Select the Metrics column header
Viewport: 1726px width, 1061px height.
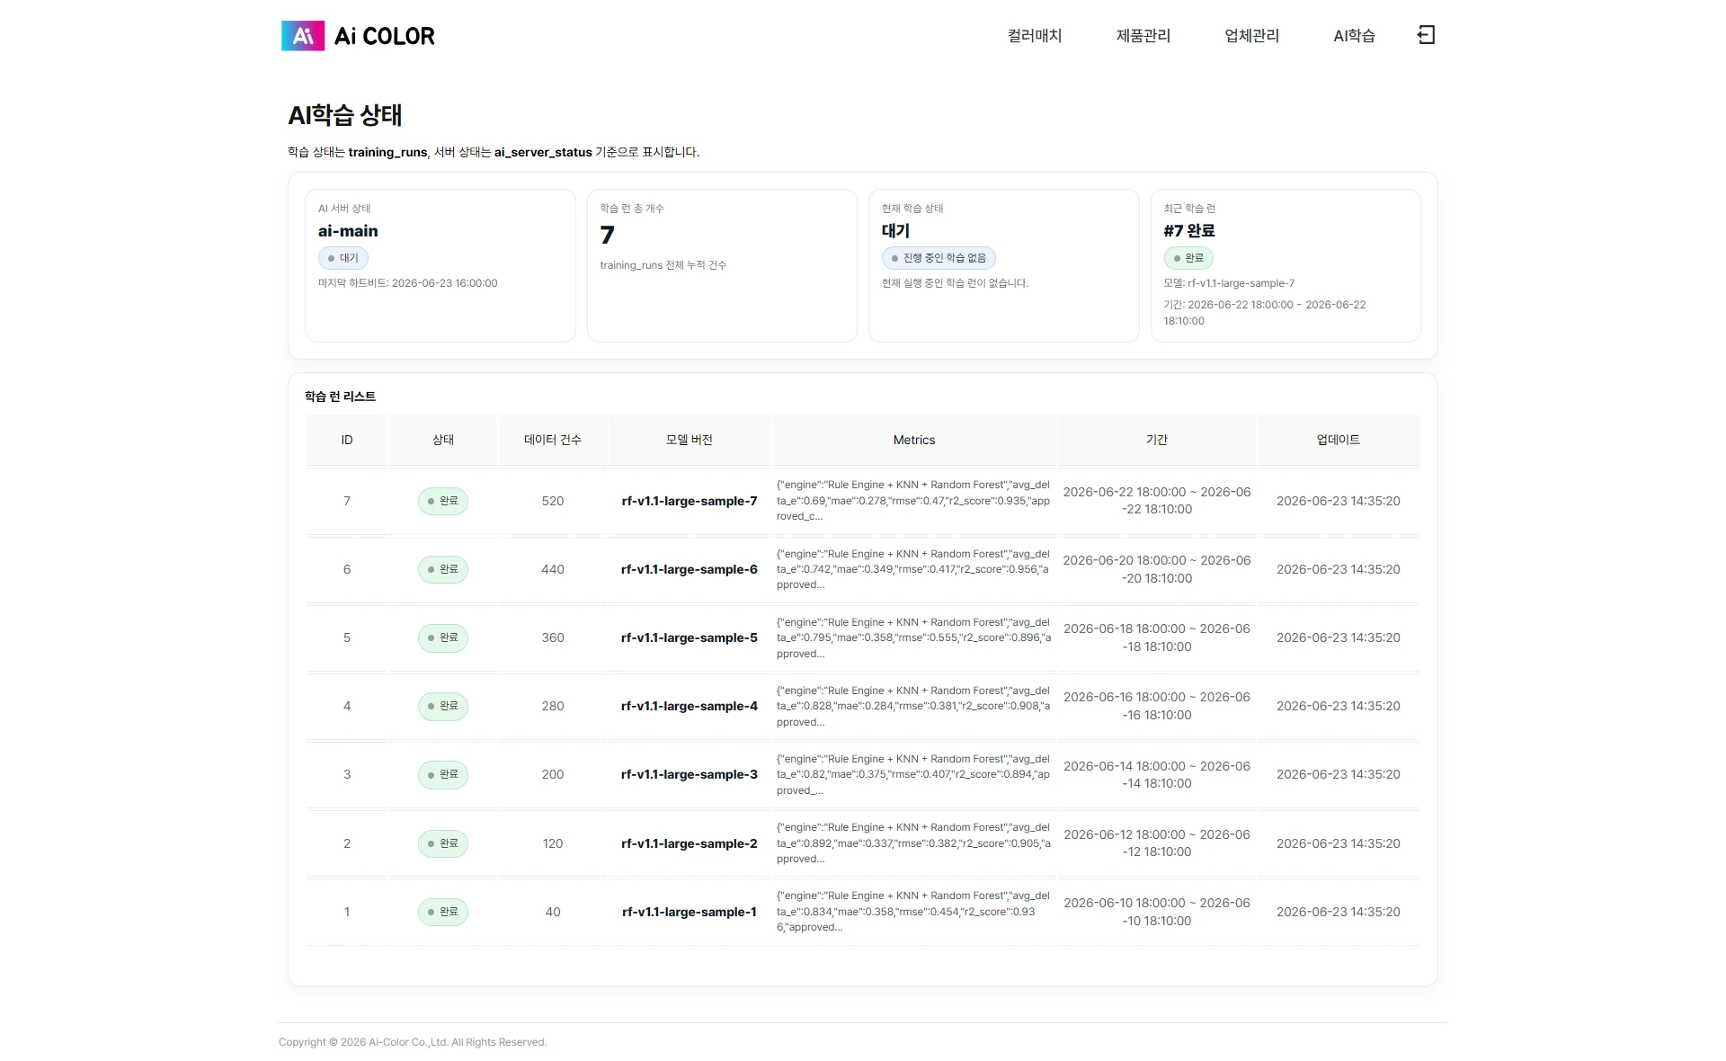(914, 440)
